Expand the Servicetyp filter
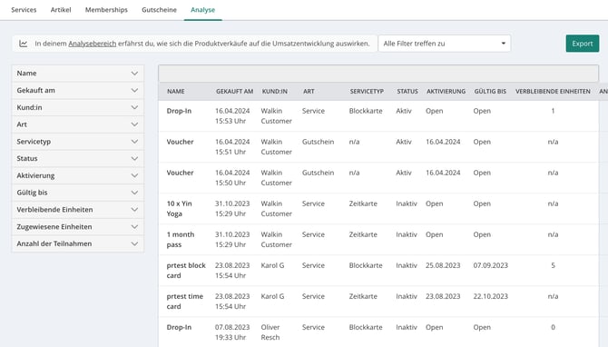Viewport: 608px width, 347px height. [x=77, y=142]
